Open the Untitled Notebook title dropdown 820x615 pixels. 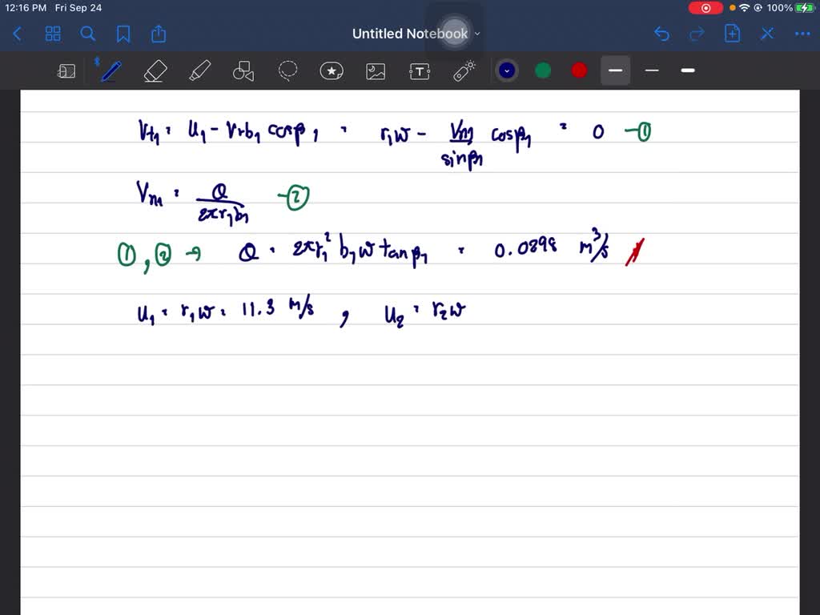coord(477,34)
